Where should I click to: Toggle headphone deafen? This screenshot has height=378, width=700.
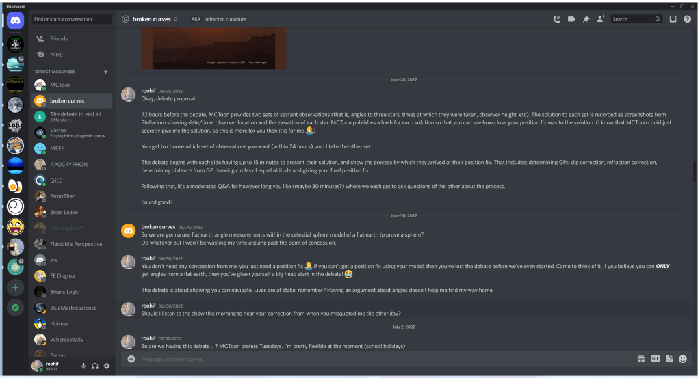[x=95, y=366]
